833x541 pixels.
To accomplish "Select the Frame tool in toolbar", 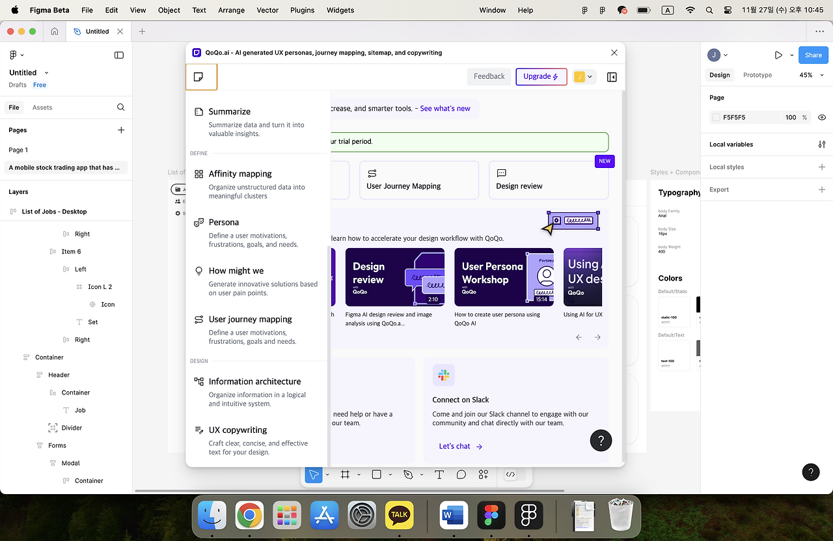I will coord(346,475).
